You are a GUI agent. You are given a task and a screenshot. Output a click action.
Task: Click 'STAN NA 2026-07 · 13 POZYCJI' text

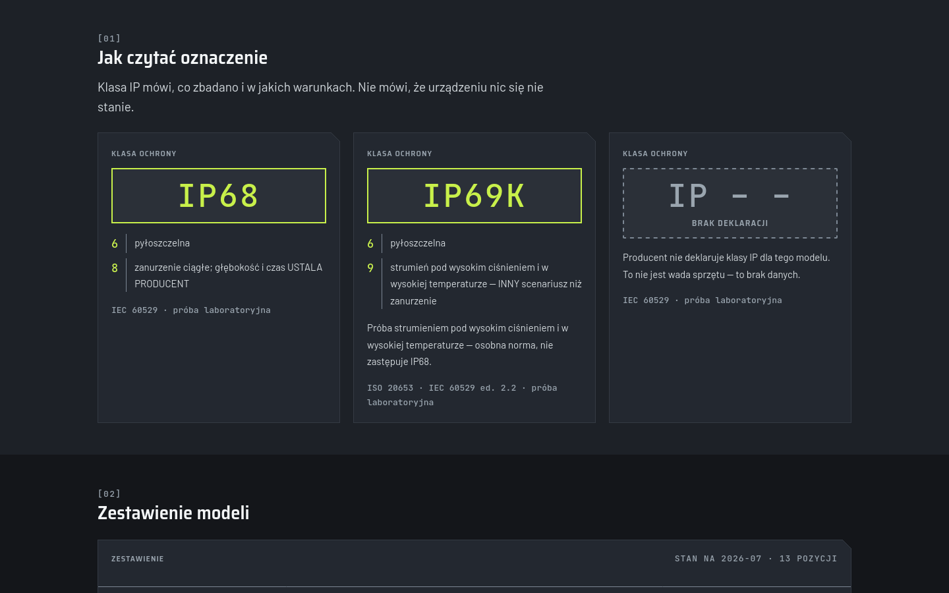756,559
